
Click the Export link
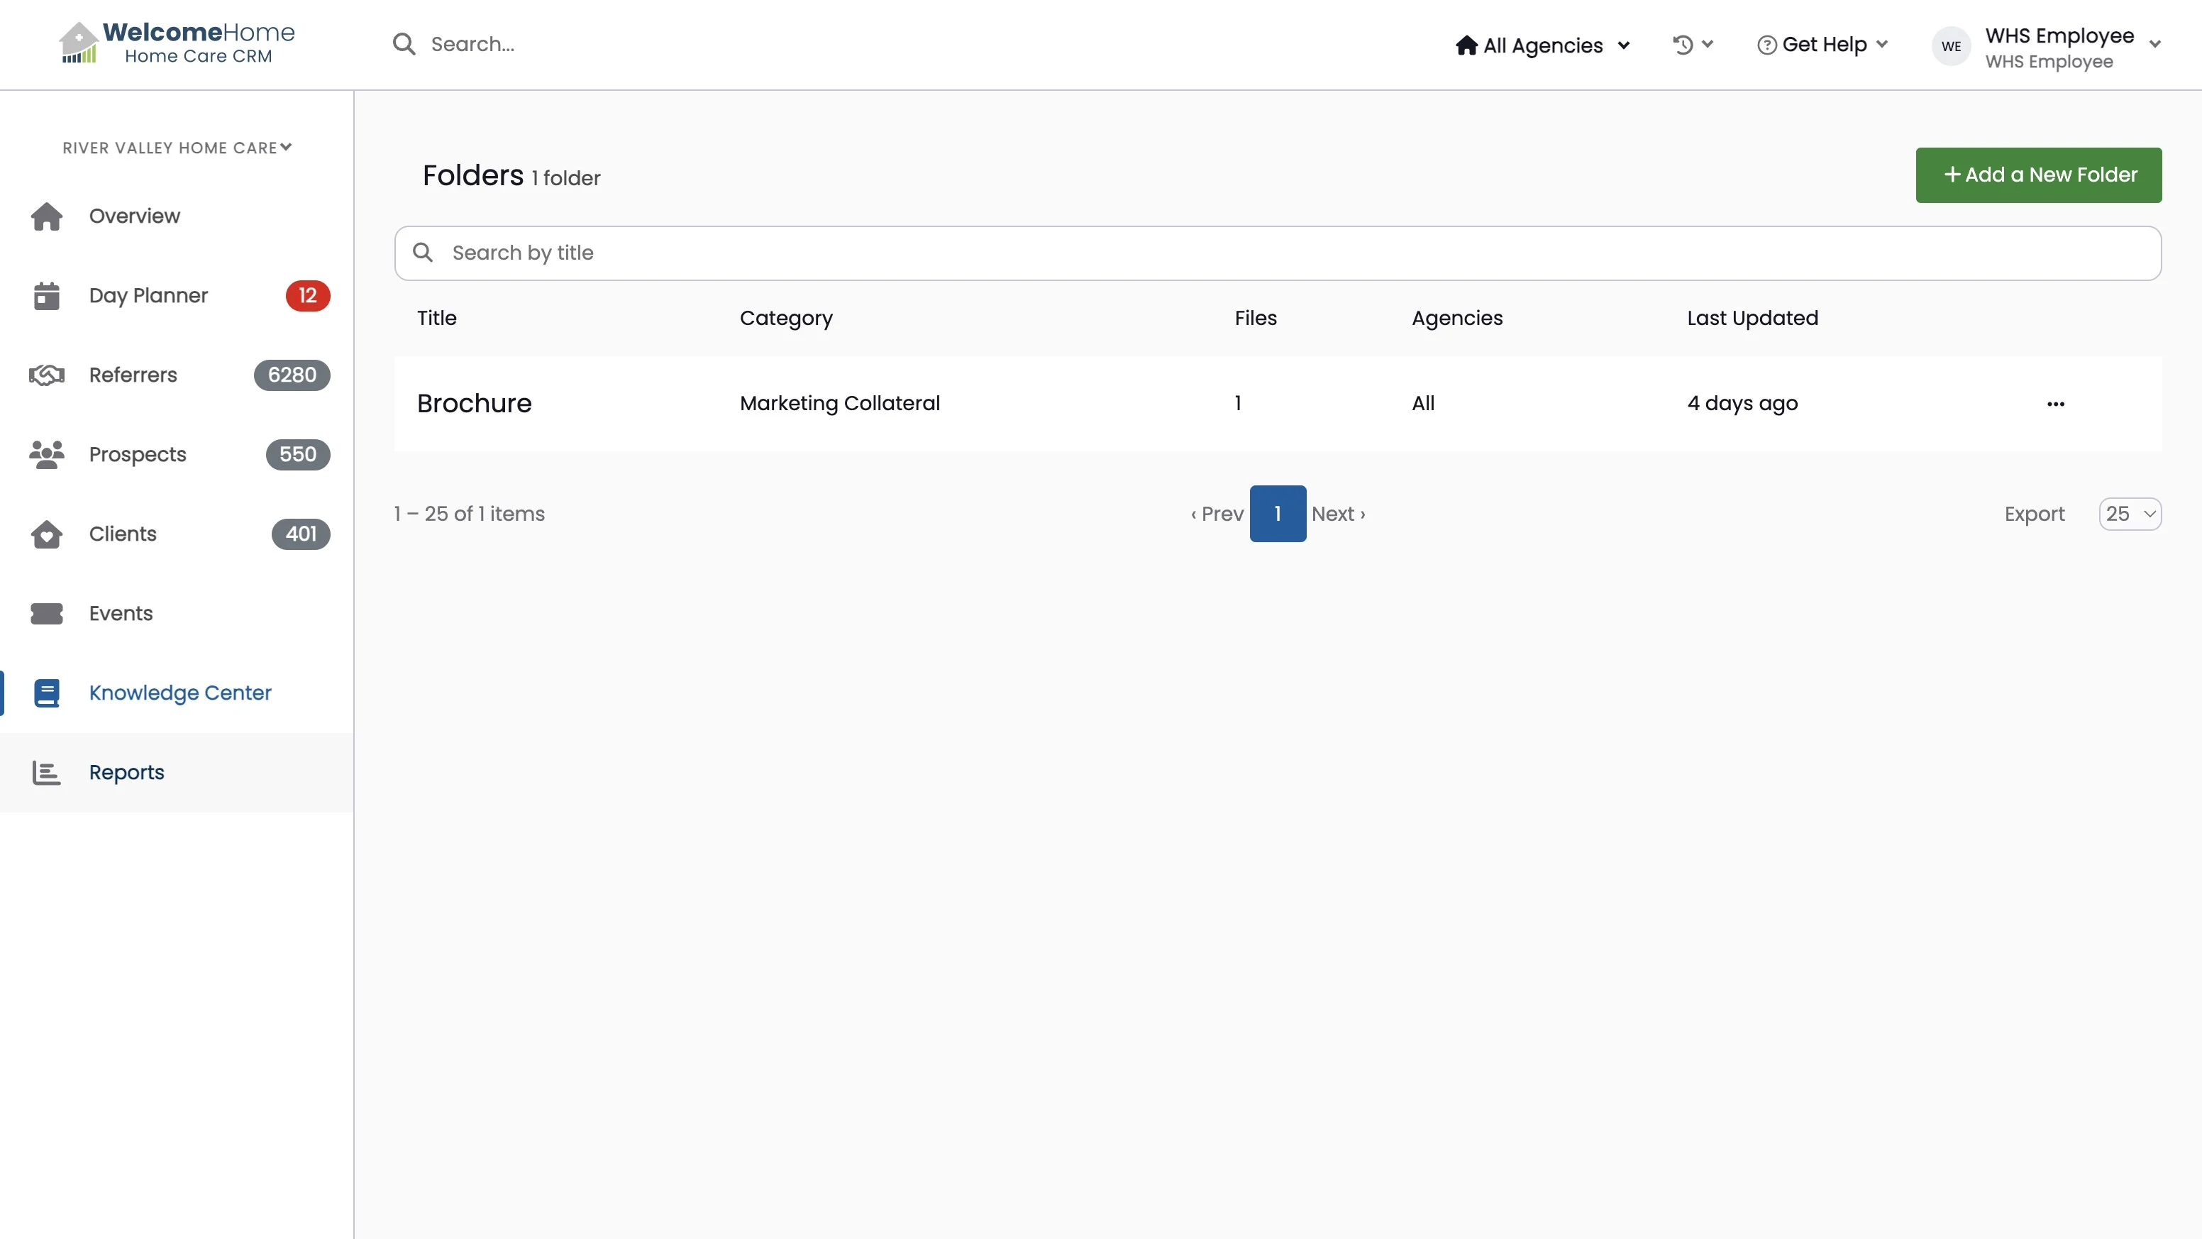(2034, 514)
